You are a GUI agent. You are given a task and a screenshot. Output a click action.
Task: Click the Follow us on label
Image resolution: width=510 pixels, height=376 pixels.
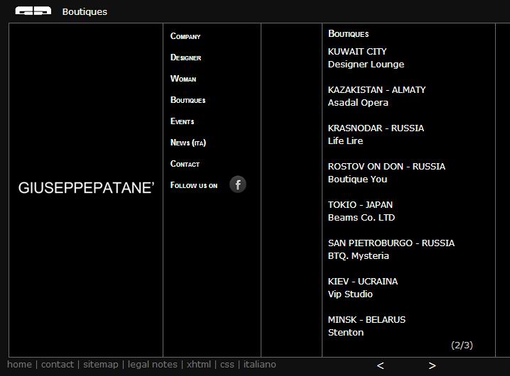tap(194, 185)
